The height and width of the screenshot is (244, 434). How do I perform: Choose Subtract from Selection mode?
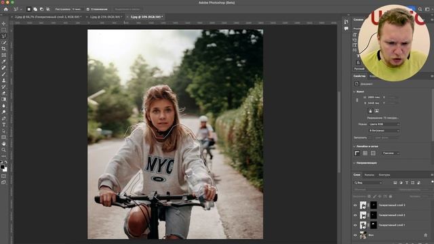point(41,9)
